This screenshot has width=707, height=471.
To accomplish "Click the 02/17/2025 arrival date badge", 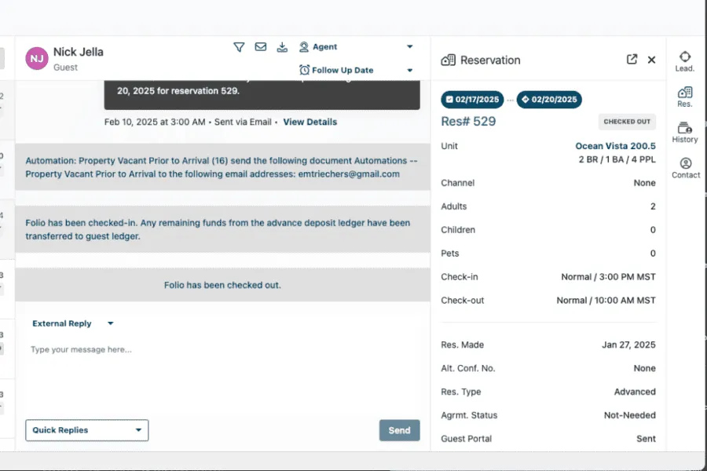I will pos(472,100).
